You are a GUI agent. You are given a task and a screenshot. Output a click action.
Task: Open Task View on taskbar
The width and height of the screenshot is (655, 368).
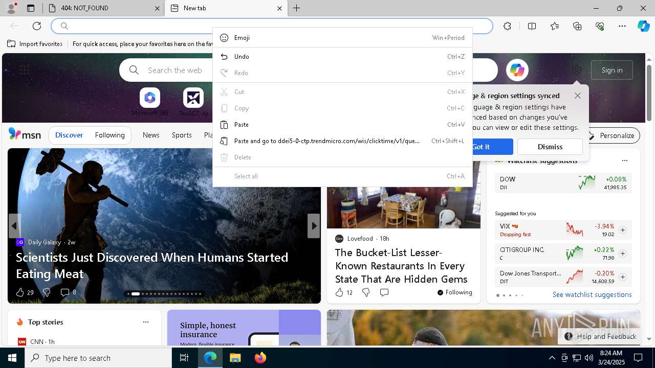point(184,358)
